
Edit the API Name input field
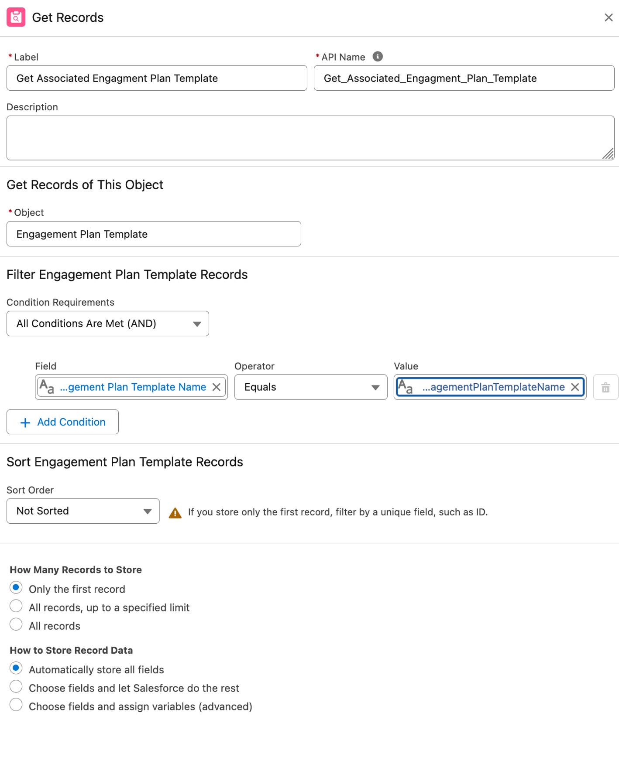coord(464,78)
